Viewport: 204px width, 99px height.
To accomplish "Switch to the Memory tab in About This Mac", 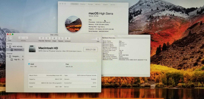I will click(x=98, y=4).
